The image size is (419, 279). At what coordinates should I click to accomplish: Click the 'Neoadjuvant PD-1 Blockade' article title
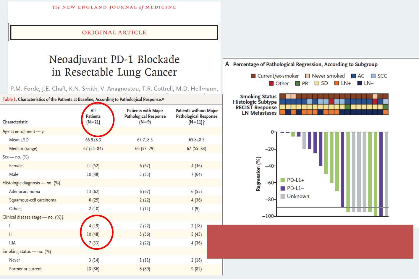pyautogui.click(x=114, y=66)
